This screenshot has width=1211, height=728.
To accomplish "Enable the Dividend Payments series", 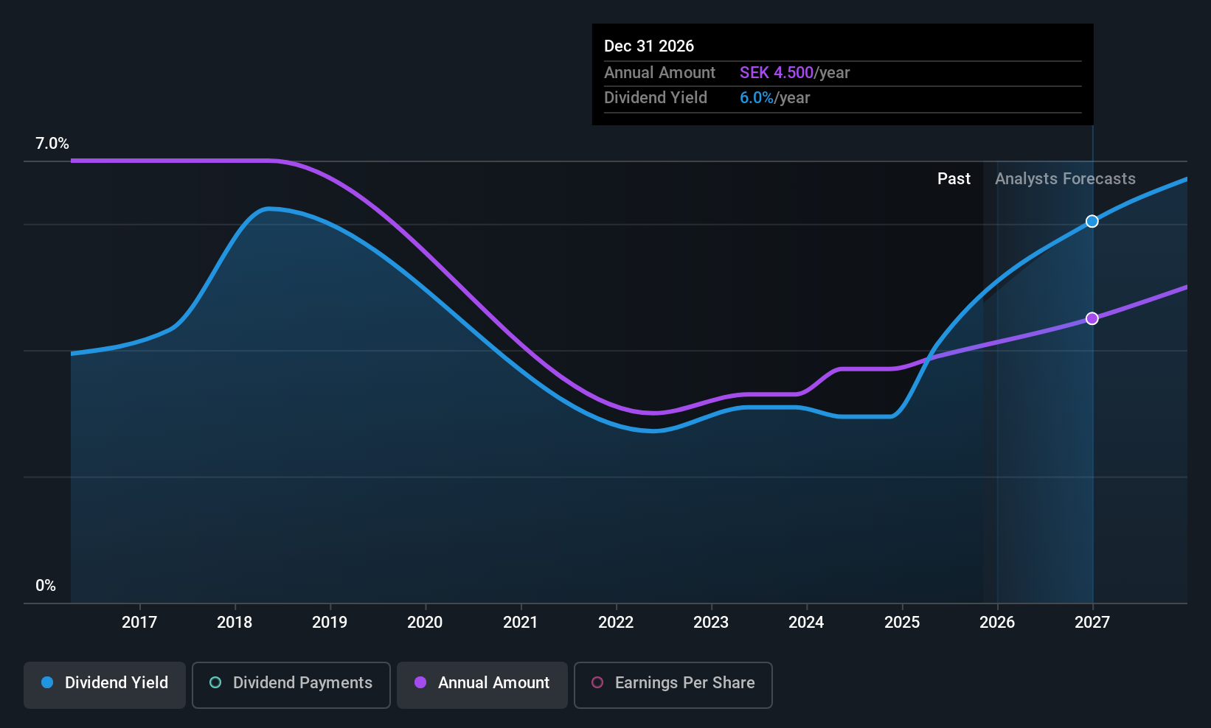I will coord(291,685).
